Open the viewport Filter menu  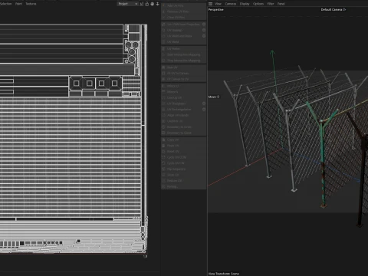[271, 4]
